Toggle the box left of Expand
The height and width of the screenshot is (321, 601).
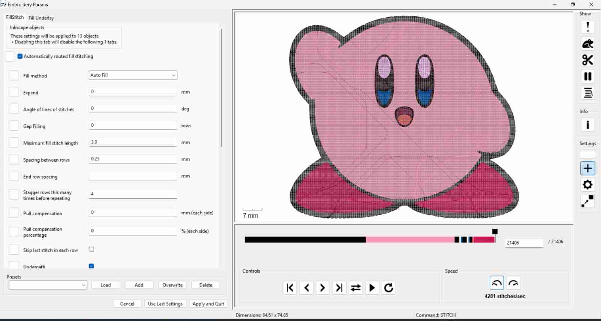coord(14,92)
